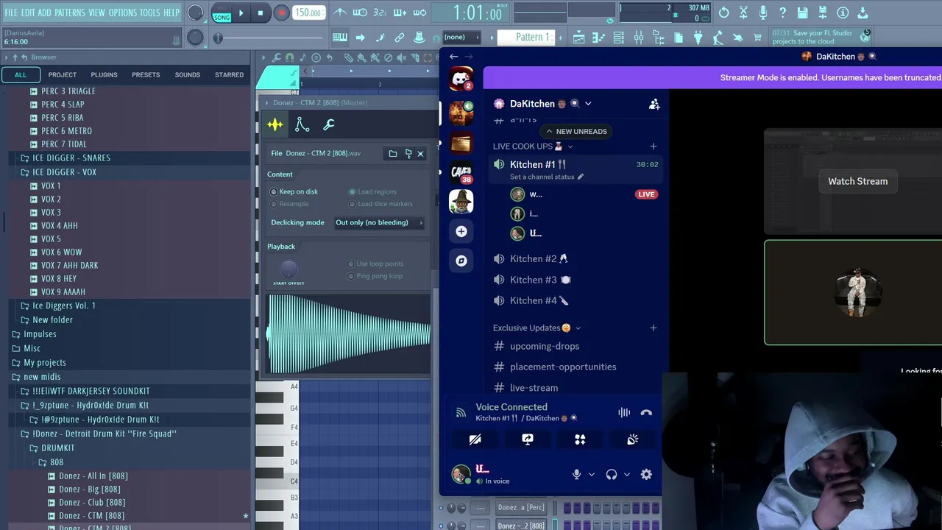Switch browser to STARRED tab

pos(229,74)
